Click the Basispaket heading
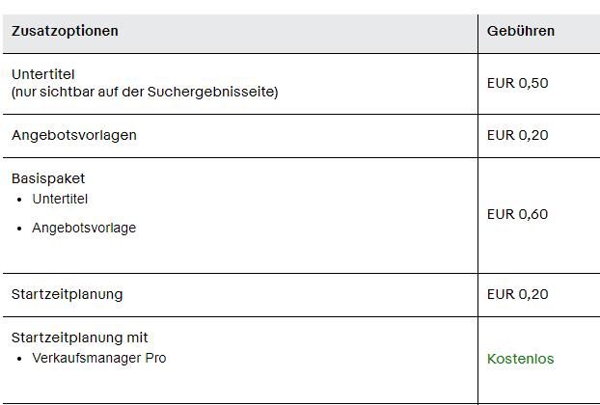Viewport: 600px width, 405px height. [x=48, y=178]
